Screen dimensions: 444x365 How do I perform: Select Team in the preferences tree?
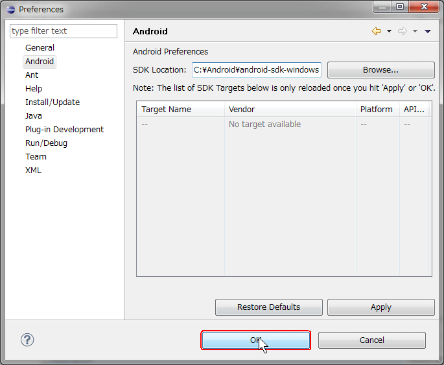coord(36,157)
